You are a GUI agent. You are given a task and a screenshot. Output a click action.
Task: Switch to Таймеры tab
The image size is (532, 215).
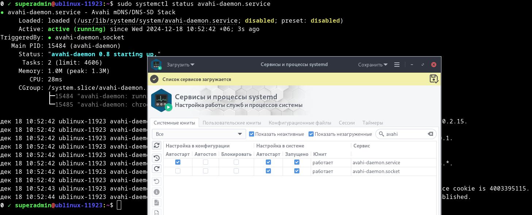(x=373, y=123)
